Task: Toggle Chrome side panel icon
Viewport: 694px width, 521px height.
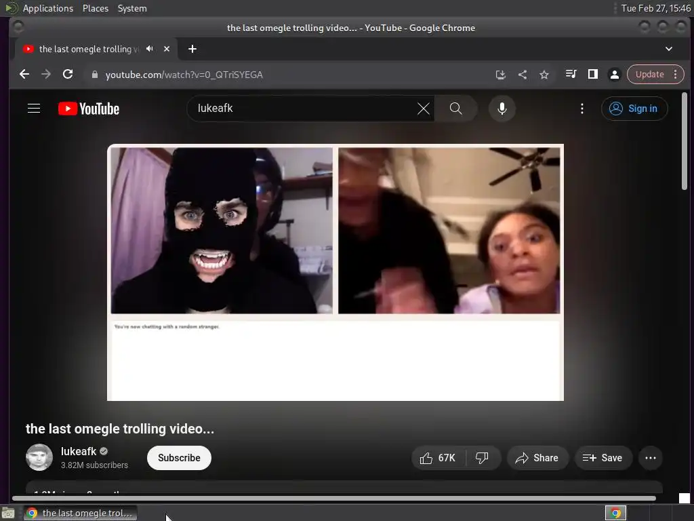Action: coord(592,75)
